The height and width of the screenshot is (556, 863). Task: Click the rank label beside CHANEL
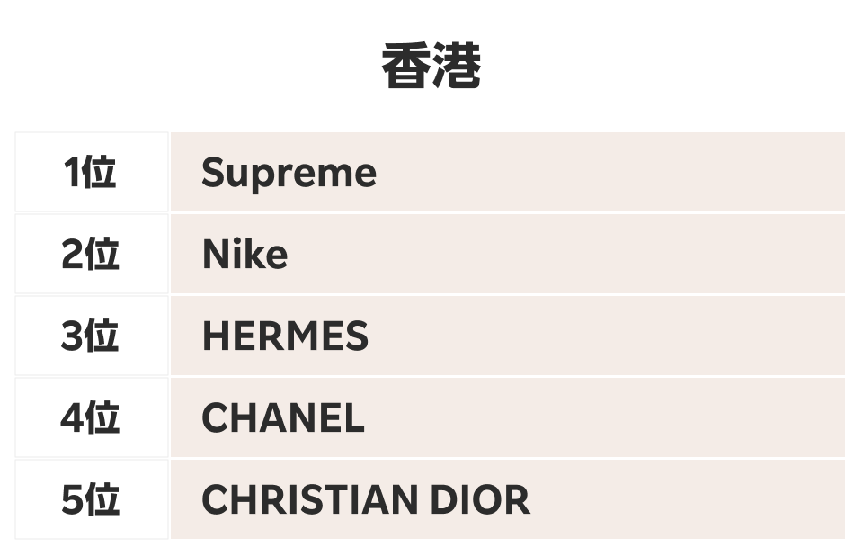click(91, 418)
